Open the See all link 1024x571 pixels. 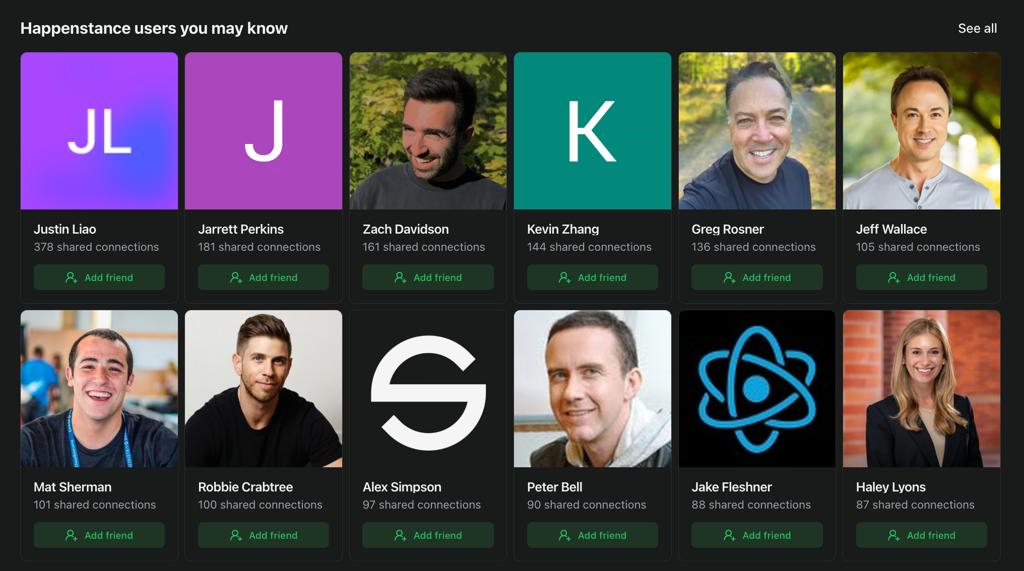click(977, 28)
